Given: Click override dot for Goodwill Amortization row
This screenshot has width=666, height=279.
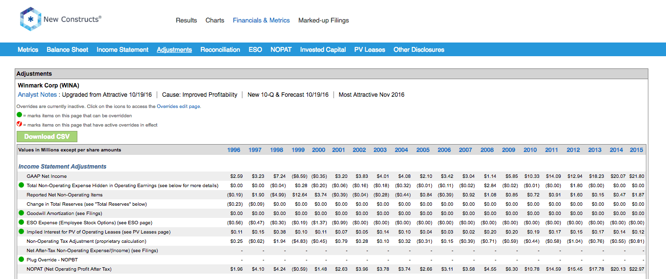Looking at the screenshot, I should pos(21,214).
